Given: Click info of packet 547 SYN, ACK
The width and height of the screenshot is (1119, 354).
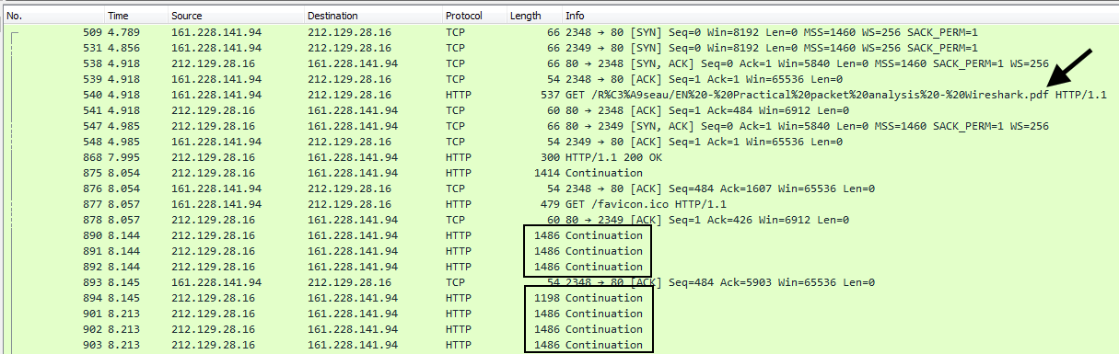Looking at the screenshot, I should [807, 126].
